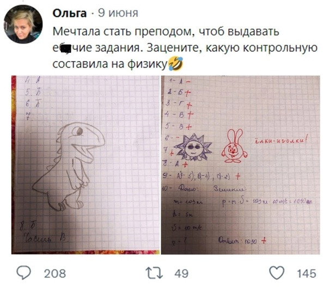Image resolution: width=329 pixels, height=287 pixels.
Task: Click the reply speech bubble icon
Action: coord(24,273)
